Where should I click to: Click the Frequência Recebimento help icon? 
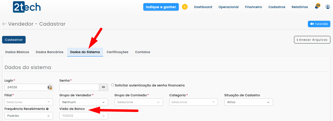coord(47,109)
